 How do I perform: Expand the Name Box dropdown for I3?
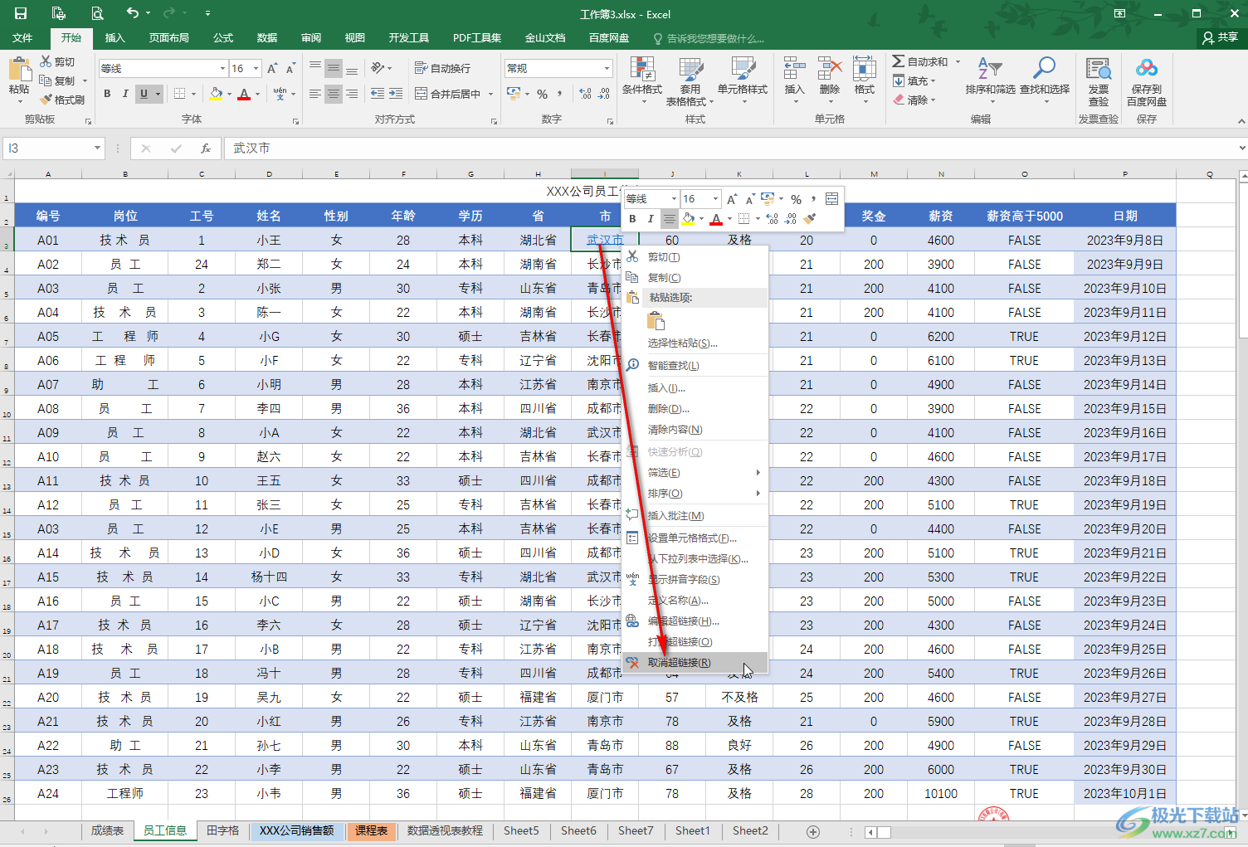97,148
